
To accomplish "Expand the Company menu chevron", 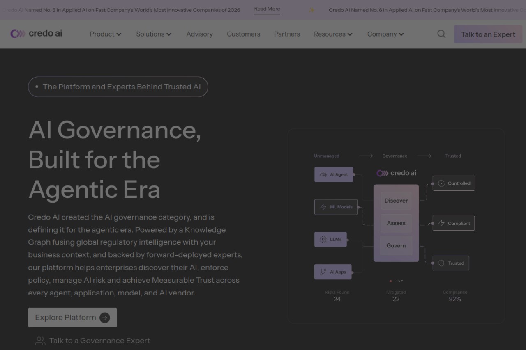I will click(401, 34).
